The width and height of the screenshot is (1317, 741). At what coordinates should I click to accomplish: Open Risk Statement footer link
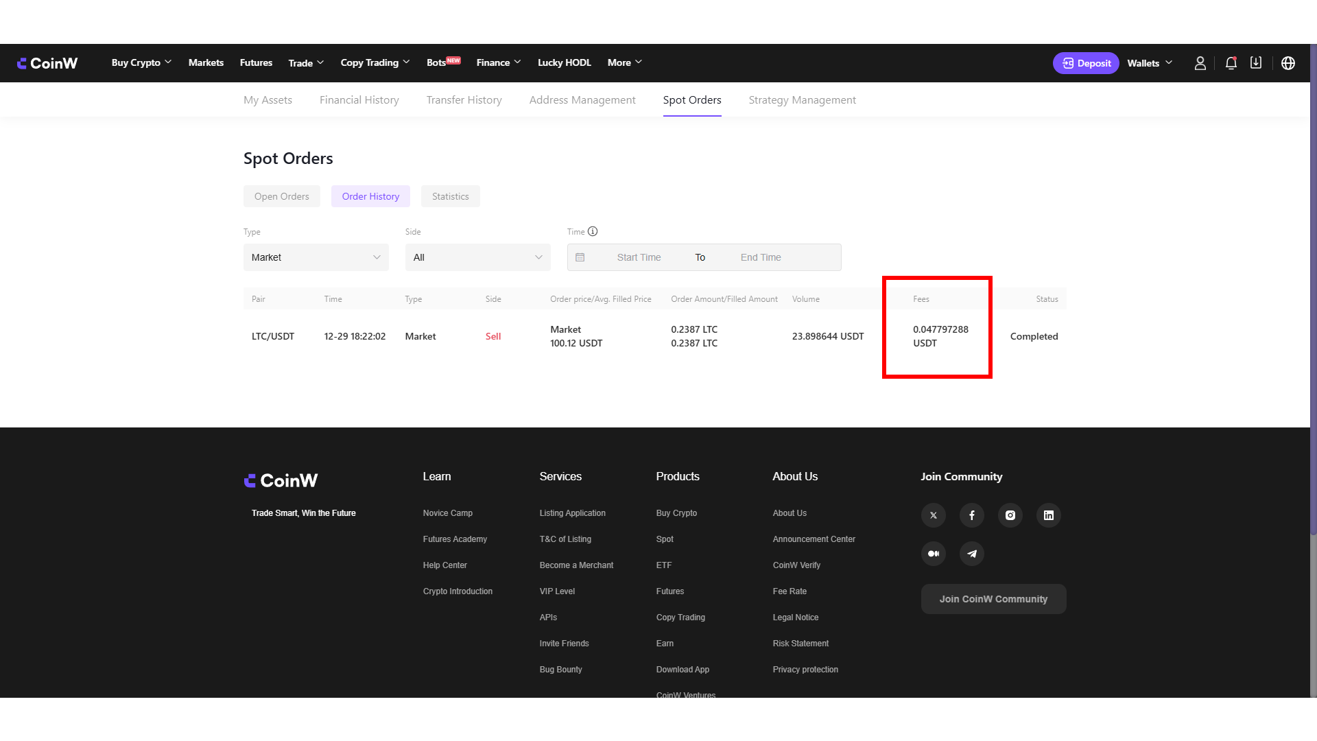(x=800, y=644)
